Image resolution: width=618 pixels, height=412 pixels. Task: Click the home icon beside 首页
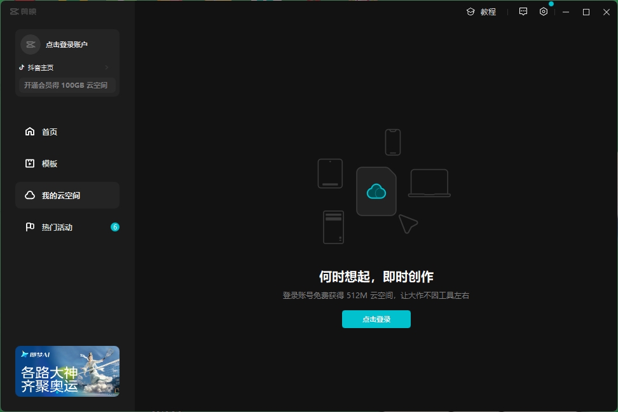pyautogui.click(x=30, y=132)
